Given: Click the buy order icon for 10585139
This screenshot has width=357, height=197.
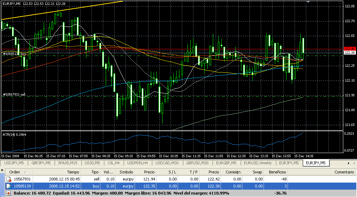Looking at the screenshot, I should (9, 186).
